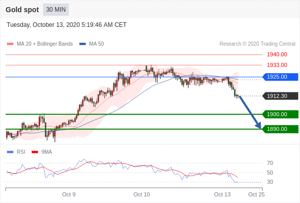The width and height of the screenshot is (300, 203).
Task: Select the 1925.00 pivot price tag
Action: point(280,77)
